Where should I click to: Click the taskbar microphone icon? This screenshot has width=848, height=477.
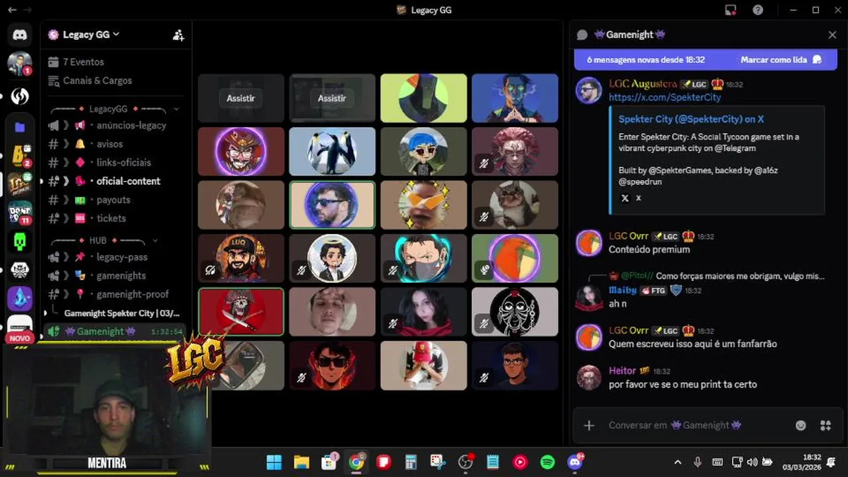coord(698,462)
